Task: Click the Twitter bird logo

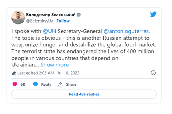Action: tap(153, 15)
